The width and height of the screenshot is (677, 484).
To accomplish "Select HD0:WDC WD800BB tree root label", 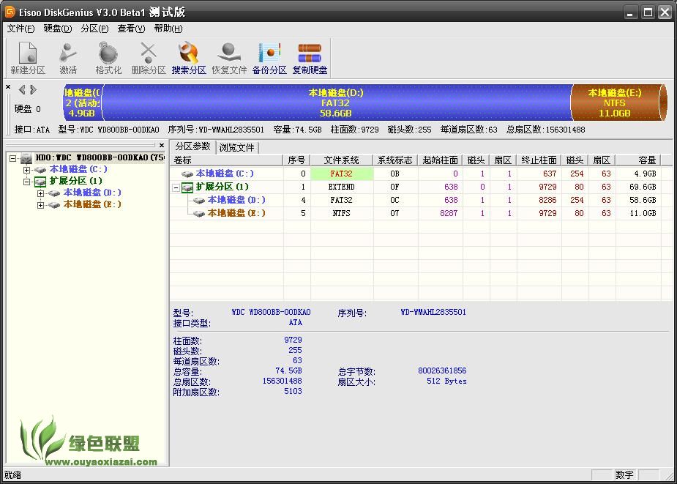I will (x=100, y=157).
